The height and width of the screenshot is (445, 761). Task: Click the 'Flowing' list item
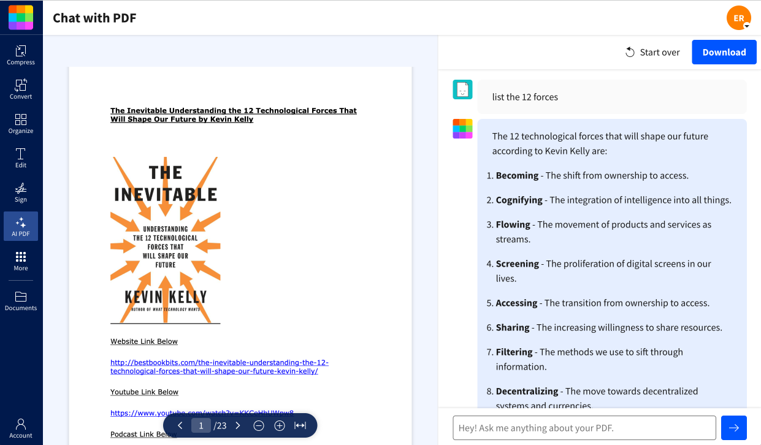(x=603, y=232)
